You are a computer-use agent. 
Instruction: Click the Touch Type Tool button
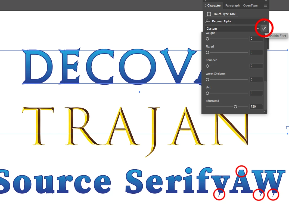221,14
